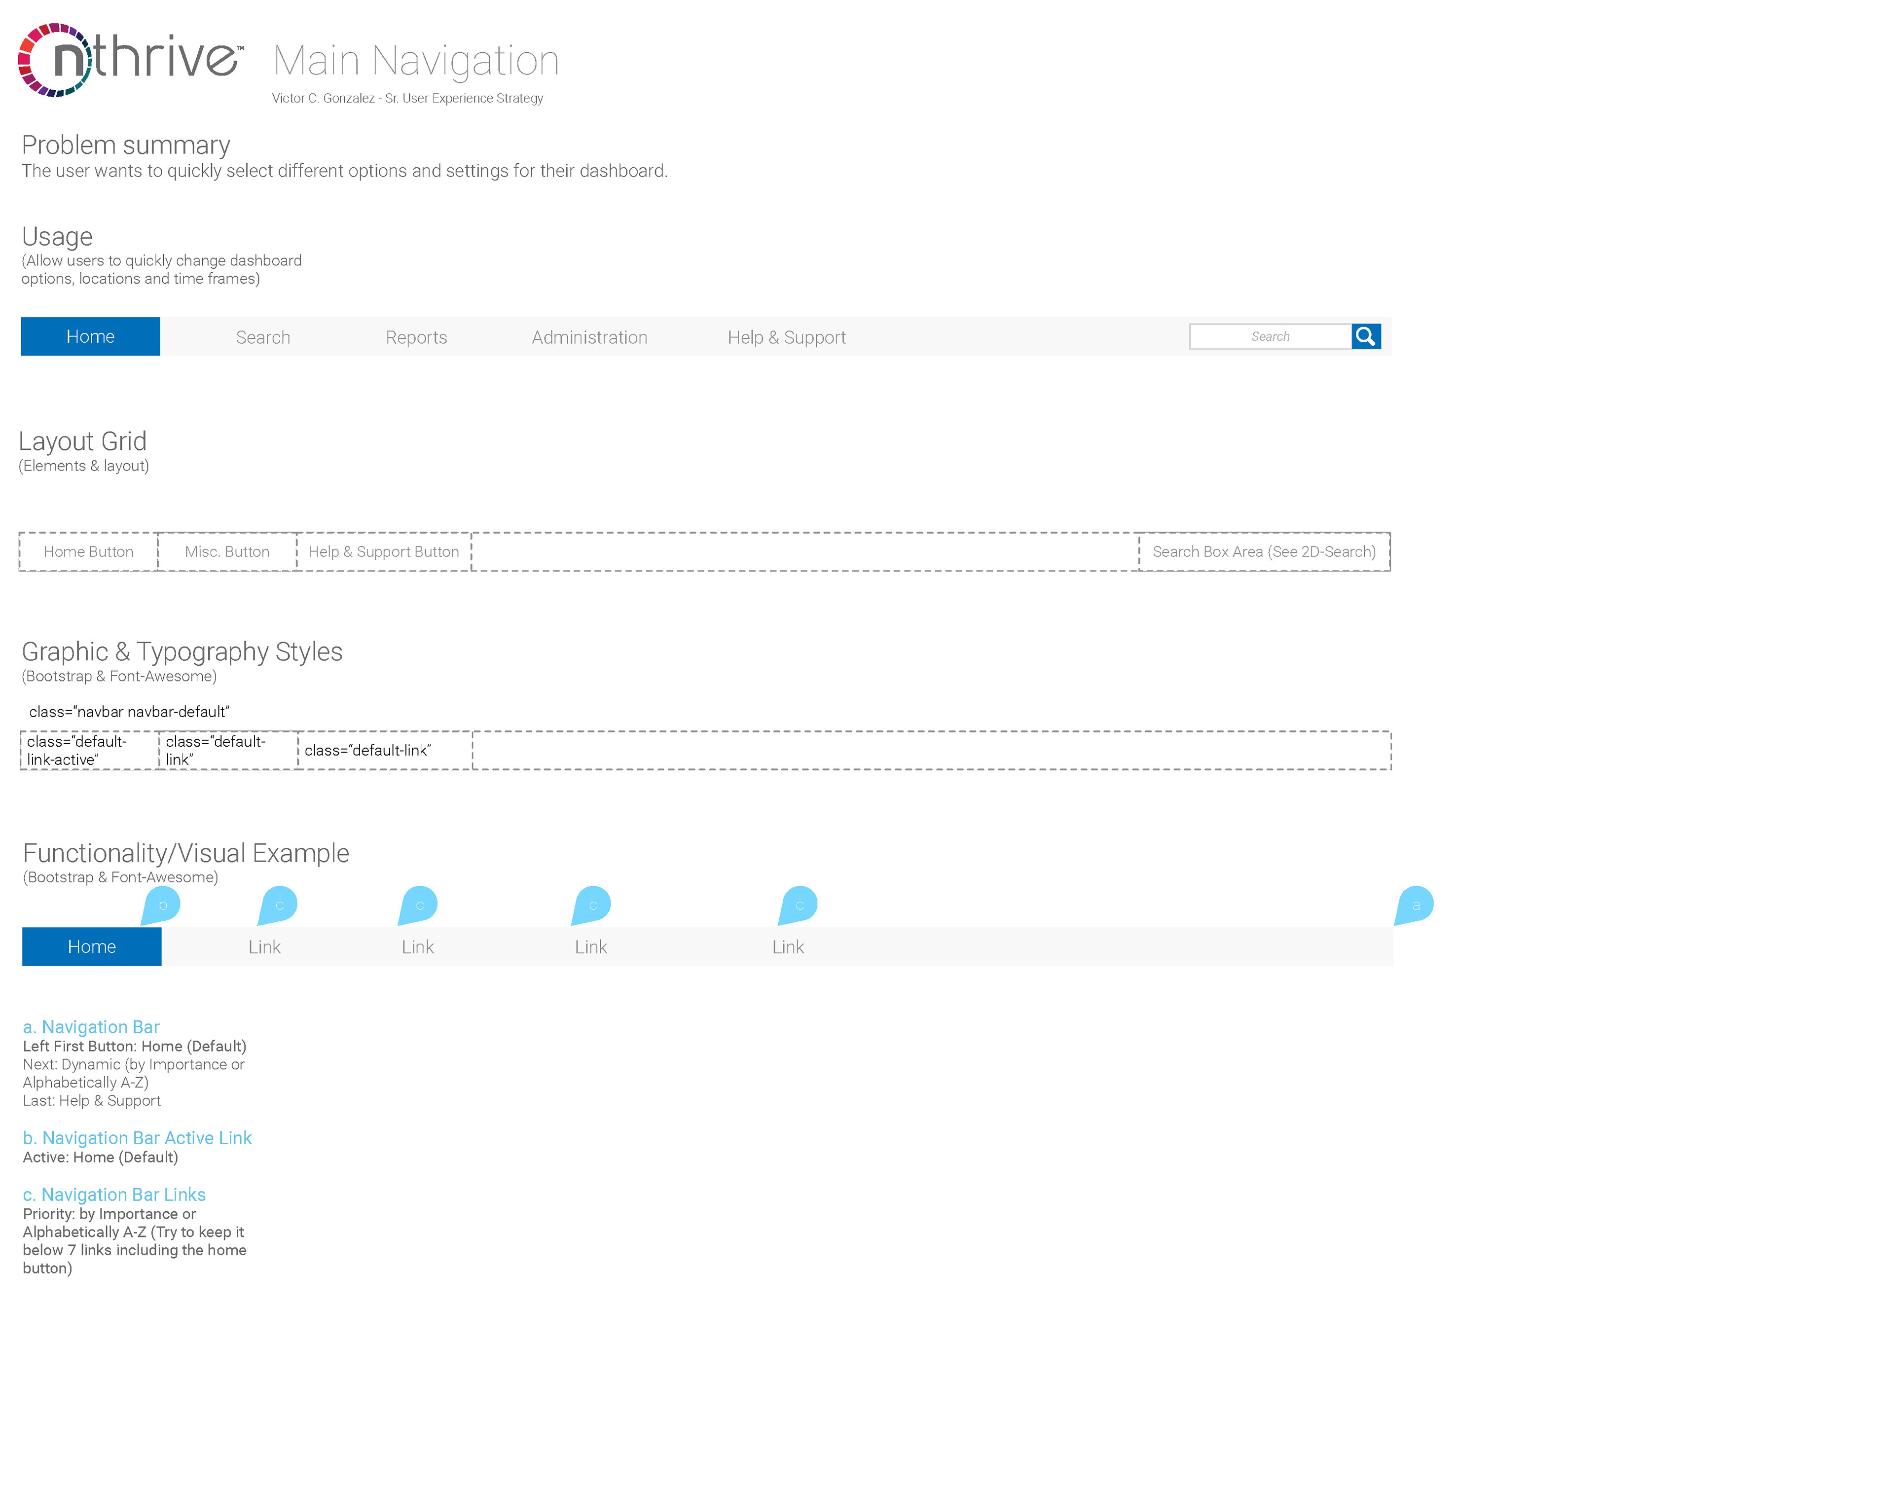
Task: Click the last Link in the example navbar
Action: click(x=788, y=946)
